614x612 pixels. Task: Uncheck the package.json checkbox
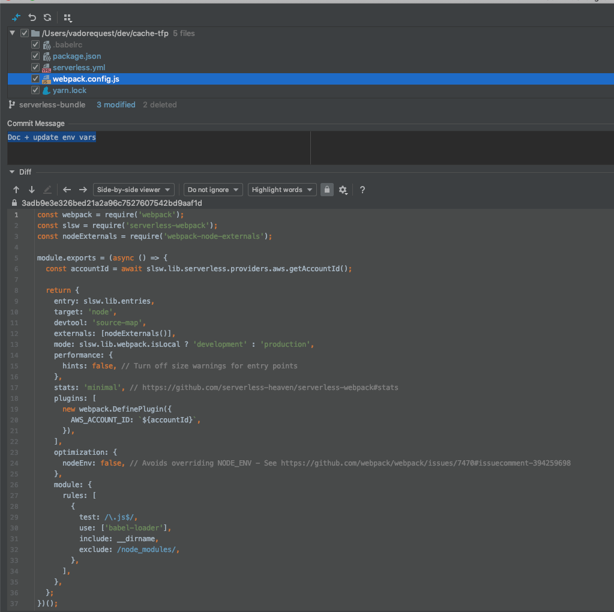(35, 56)
